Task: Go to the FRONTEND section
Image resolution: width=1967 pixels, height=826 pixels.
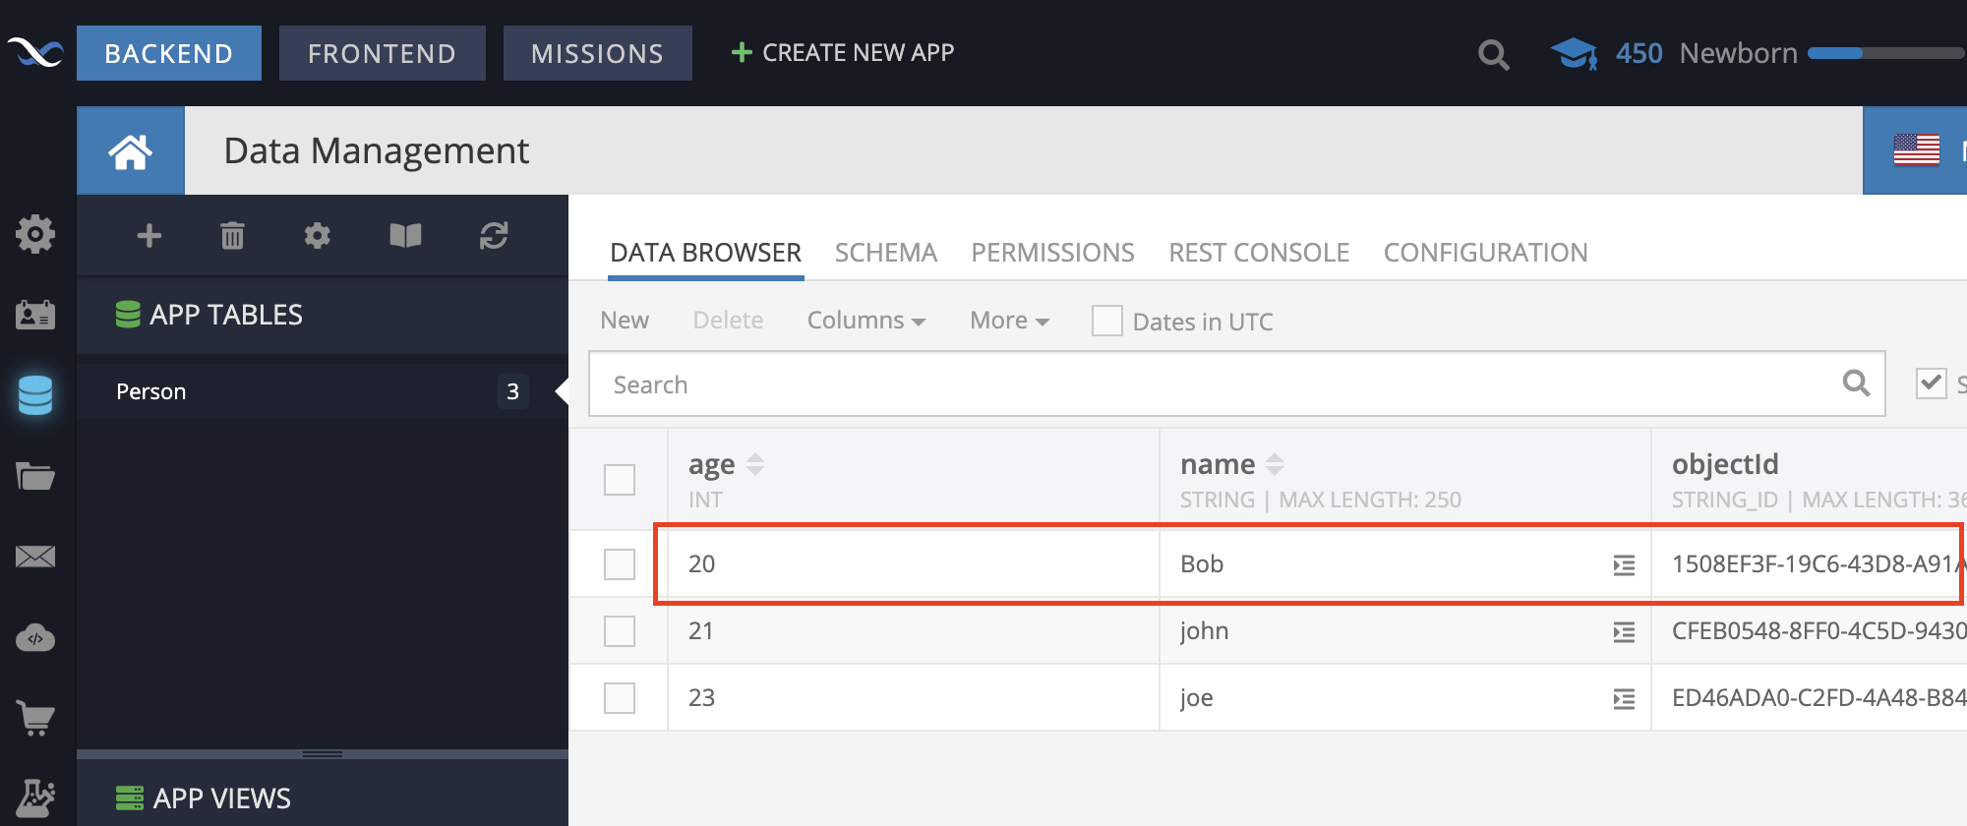Action: 383,53
